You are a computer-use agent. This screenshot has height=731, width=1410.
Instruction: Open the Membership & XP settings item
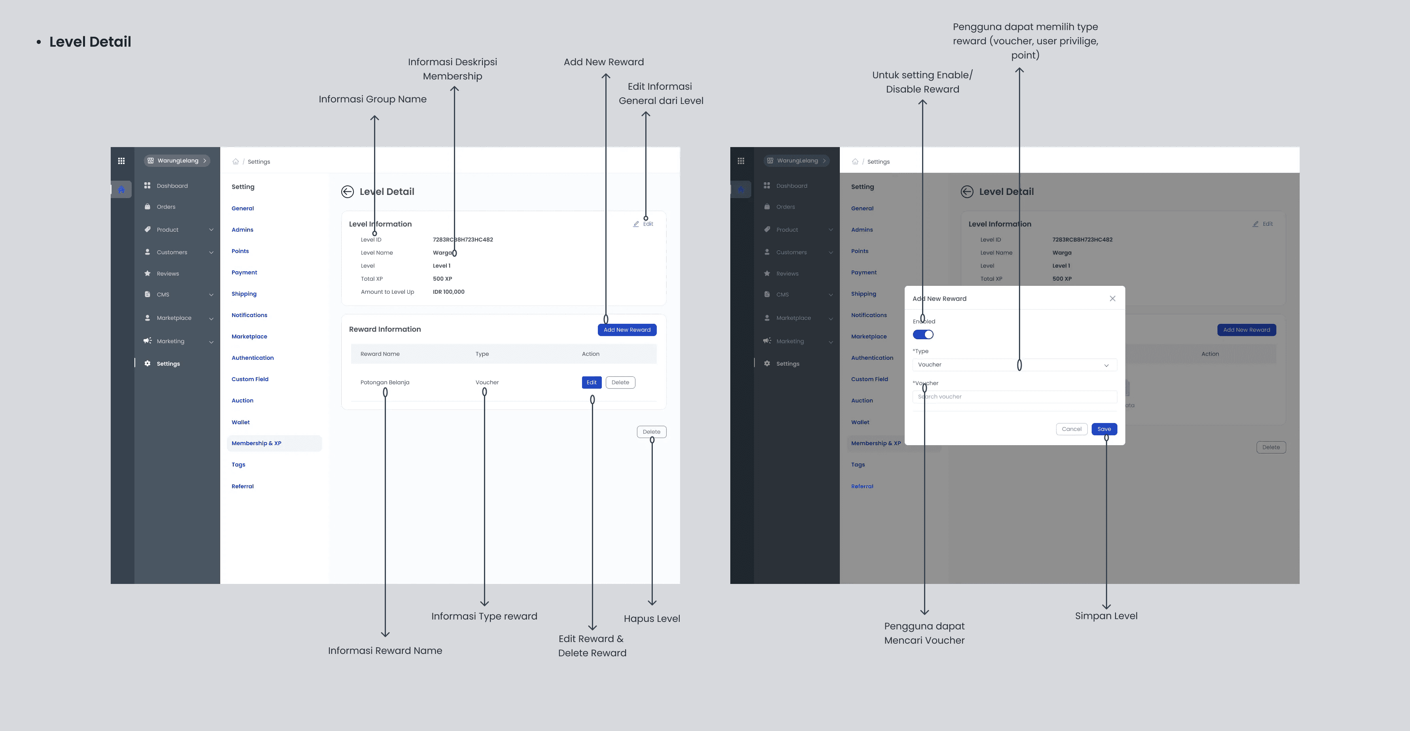pos(256,443)
